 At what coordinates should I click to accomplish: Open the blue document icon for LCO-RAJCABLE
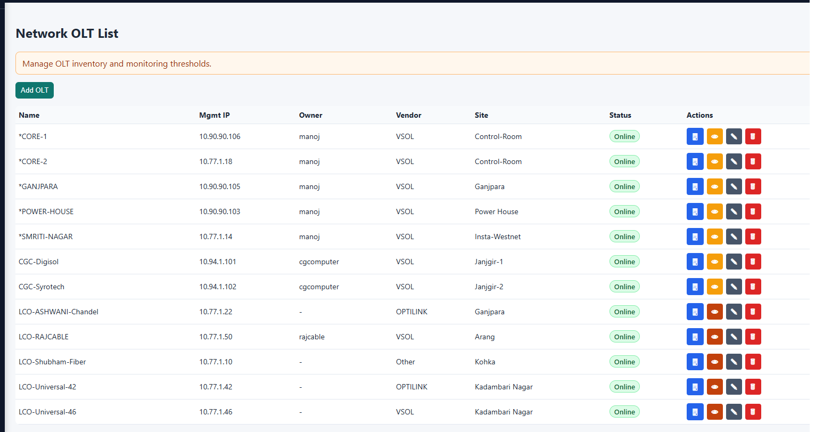(695, 337)
